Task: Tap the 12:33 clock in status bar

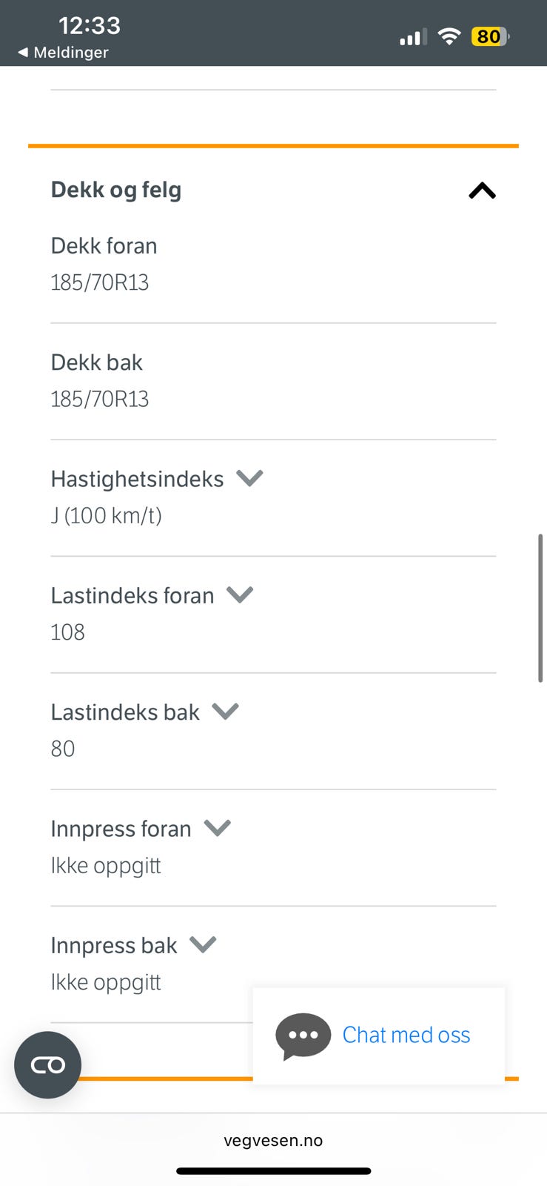Action: coord(89,26)
